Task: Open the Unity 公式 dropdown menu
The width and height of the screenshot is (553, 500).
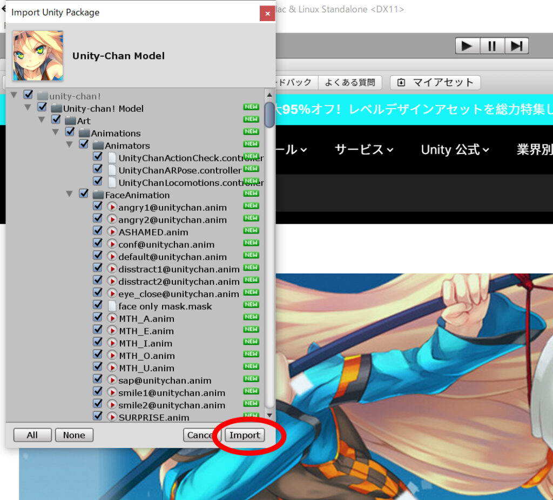Action: point(455,150)
